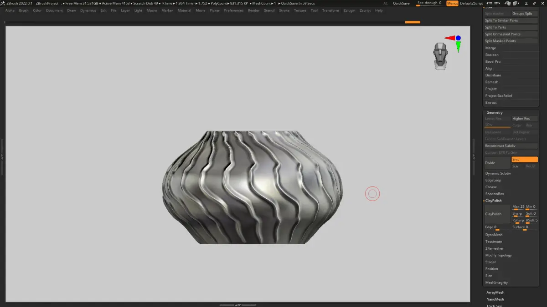
Task: Click Split To Similar Parts
Action: point(511,20)
